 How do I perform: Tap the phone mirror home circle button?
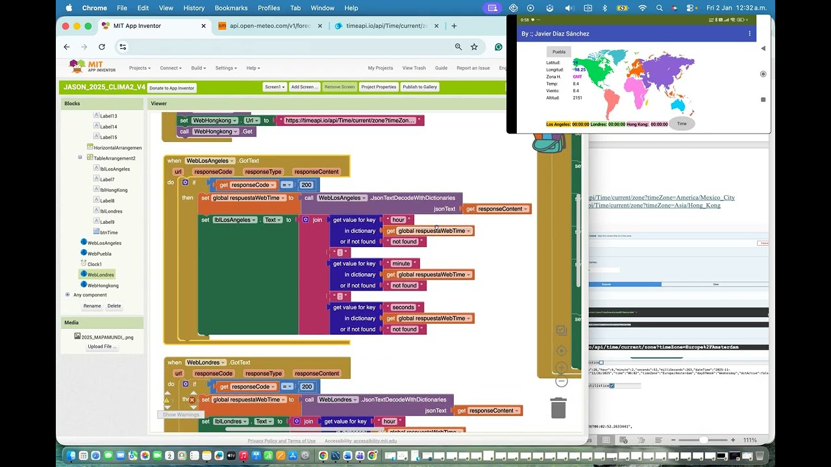(763, 74)
